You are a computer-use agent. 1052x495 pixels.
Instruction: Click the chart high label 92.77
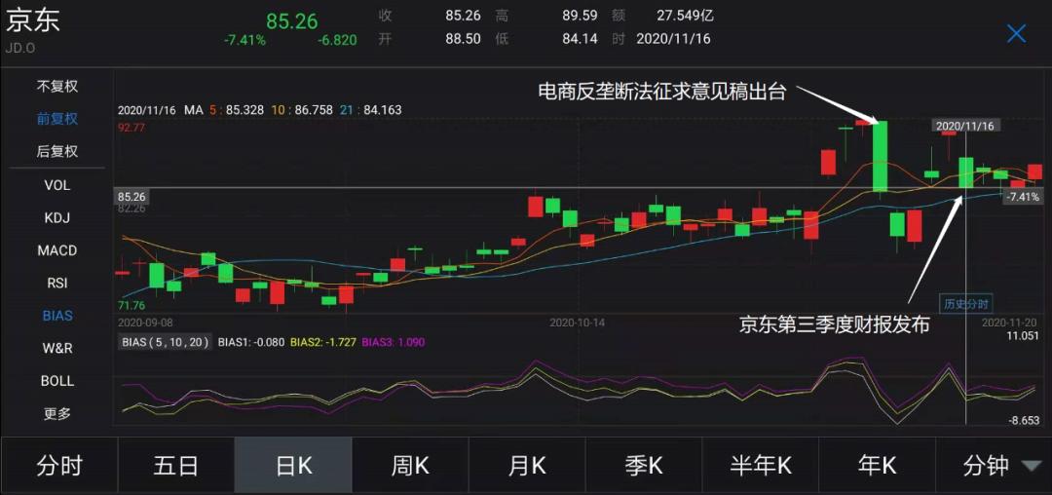coord(131,126)
